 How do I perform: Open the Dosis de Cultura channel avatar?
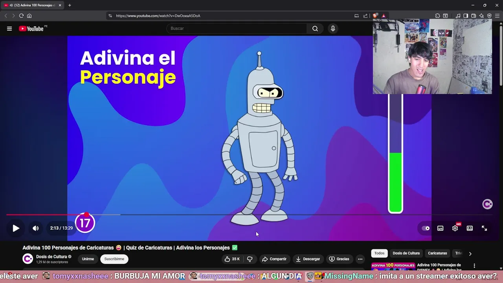click(x=28, y=259)
